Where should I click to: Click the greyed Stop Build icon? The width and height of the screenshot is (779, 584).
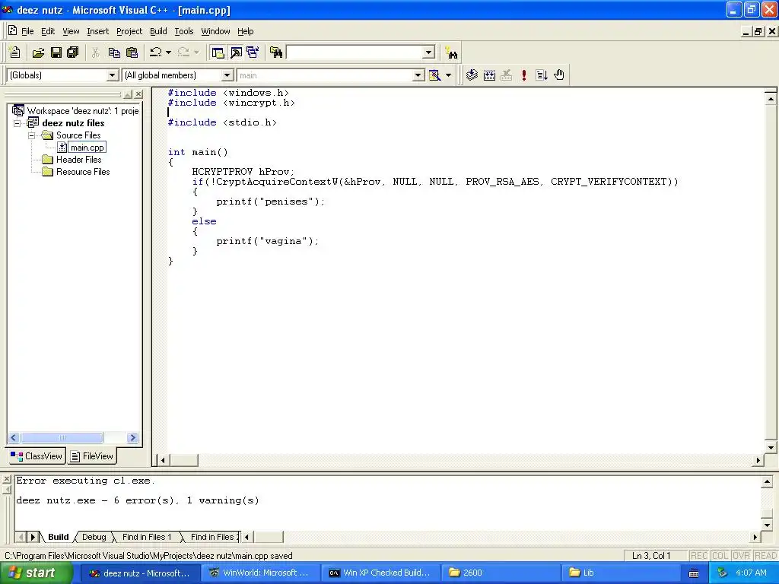(x=506, y=75)
